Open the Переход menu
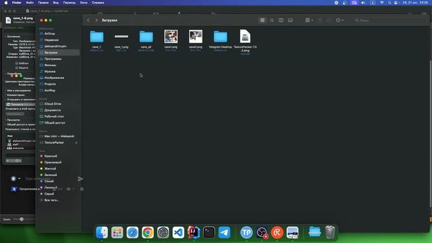Viewport: 432px width, 243px height. [69, 3]
